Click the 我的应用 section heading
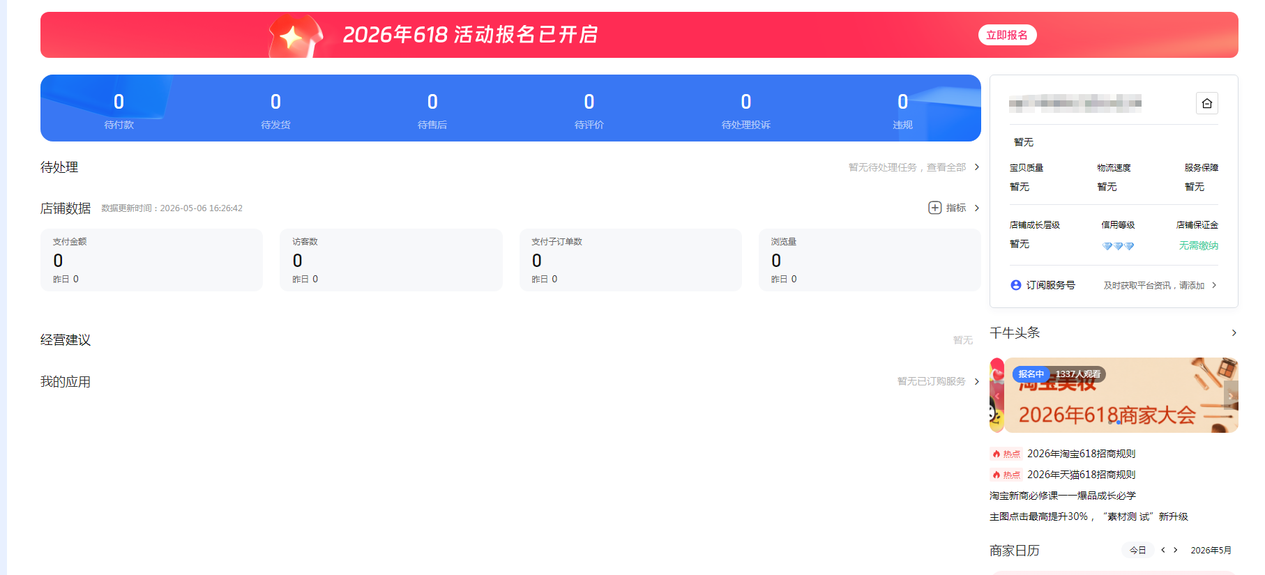 (66, 381)
